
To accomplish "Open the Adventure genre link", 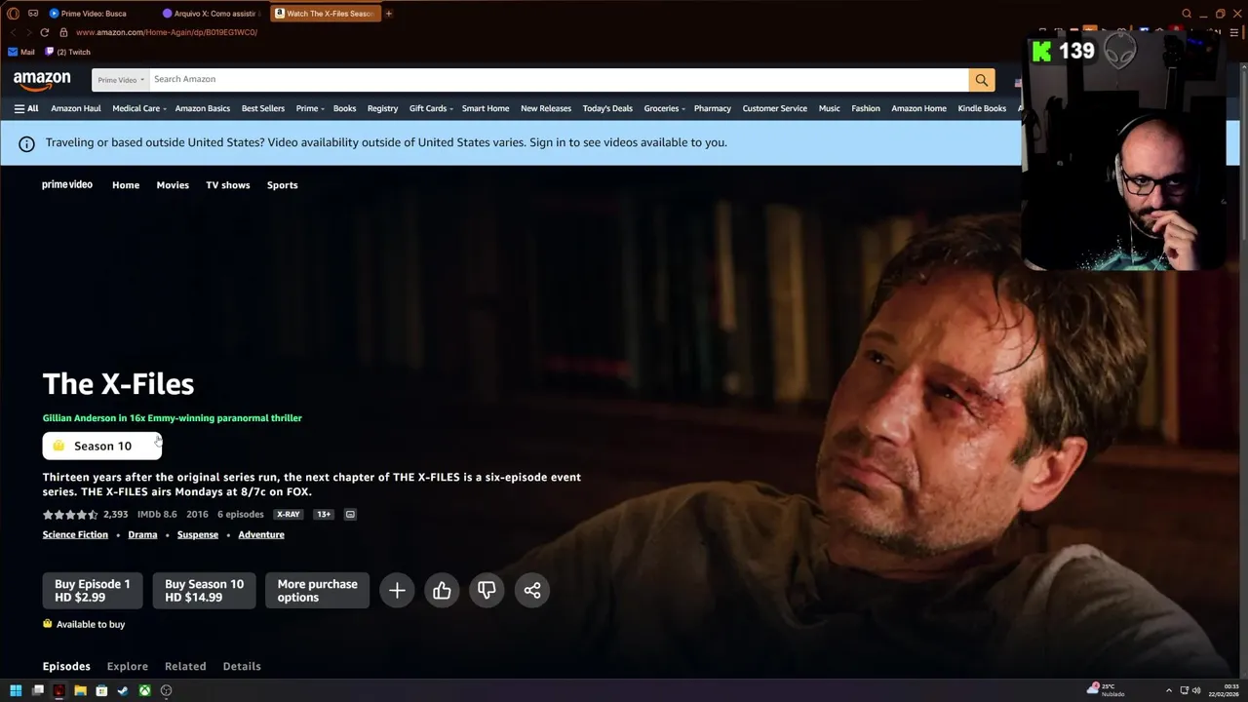I will click(x=261, y=534).
